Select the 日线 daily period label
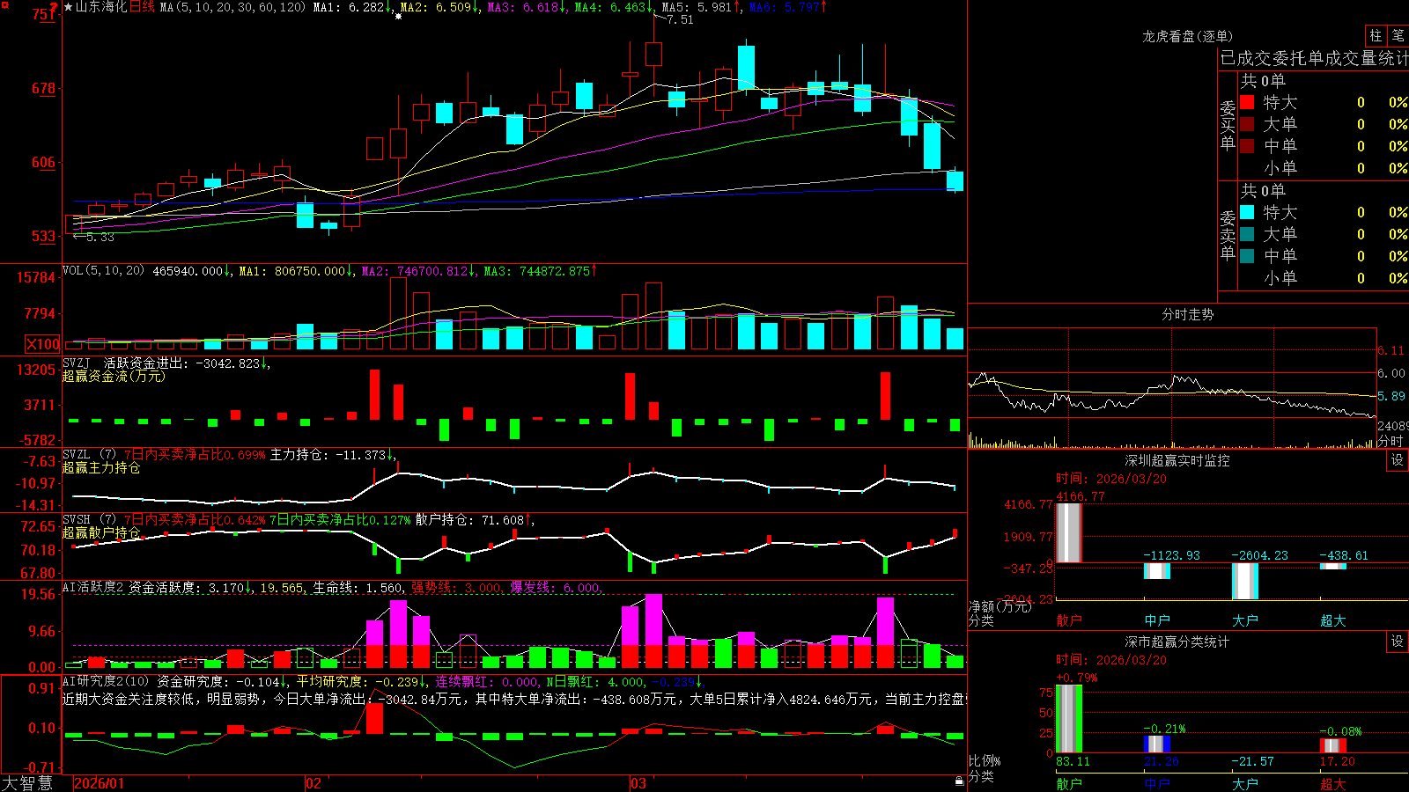 pos(142,7)
